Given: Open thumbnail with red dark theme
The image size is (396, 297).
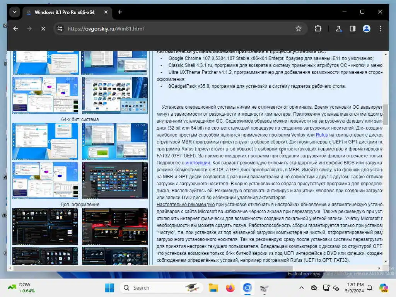Looking at the screenshot, I should coord(114,227).
